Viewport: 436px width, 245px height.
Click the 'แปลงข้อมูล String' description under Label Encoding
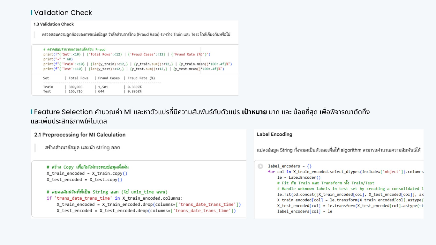click(339, 150)
